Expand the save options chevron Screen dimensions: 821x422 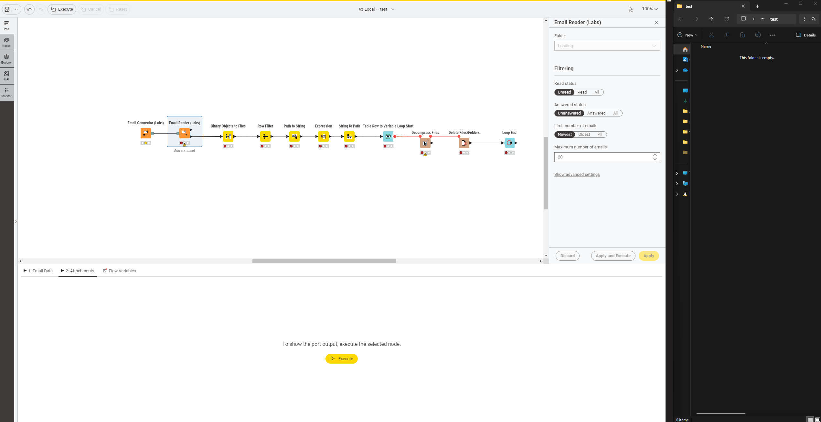16,9
